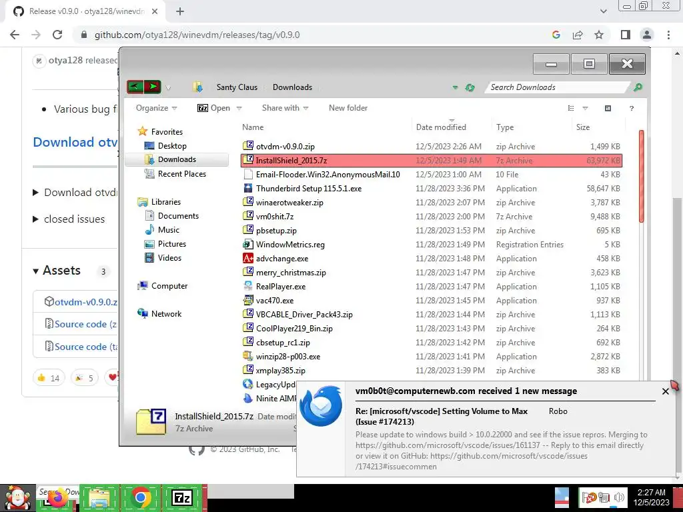Viewport: 683px width, 512px height.
Task: Reload the GitHub page in Chrome
Action: (x=57, y=35)
